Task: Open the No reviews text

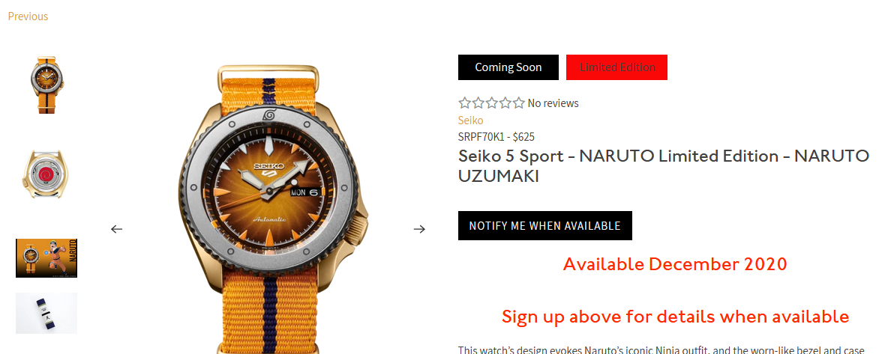Action: click(553, 103)
